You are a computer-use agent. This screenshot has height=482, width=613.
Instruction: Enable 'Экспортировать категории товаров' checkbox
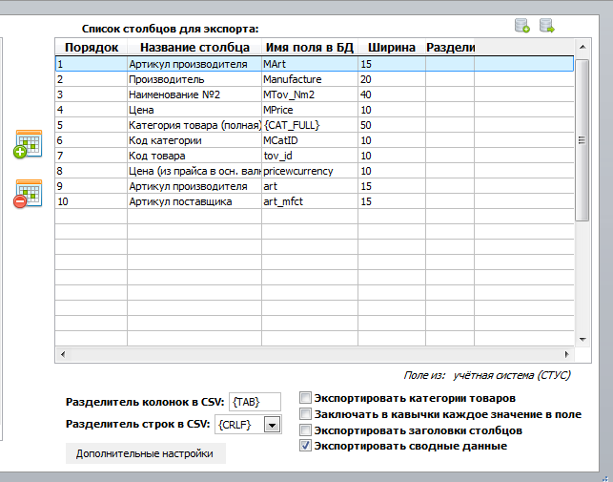click(x=305, y=398)
